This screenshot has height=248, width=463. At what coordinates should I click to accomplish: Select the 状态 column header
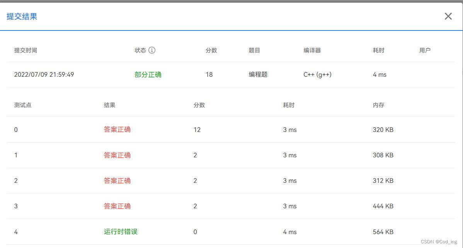tap(140, 51)
